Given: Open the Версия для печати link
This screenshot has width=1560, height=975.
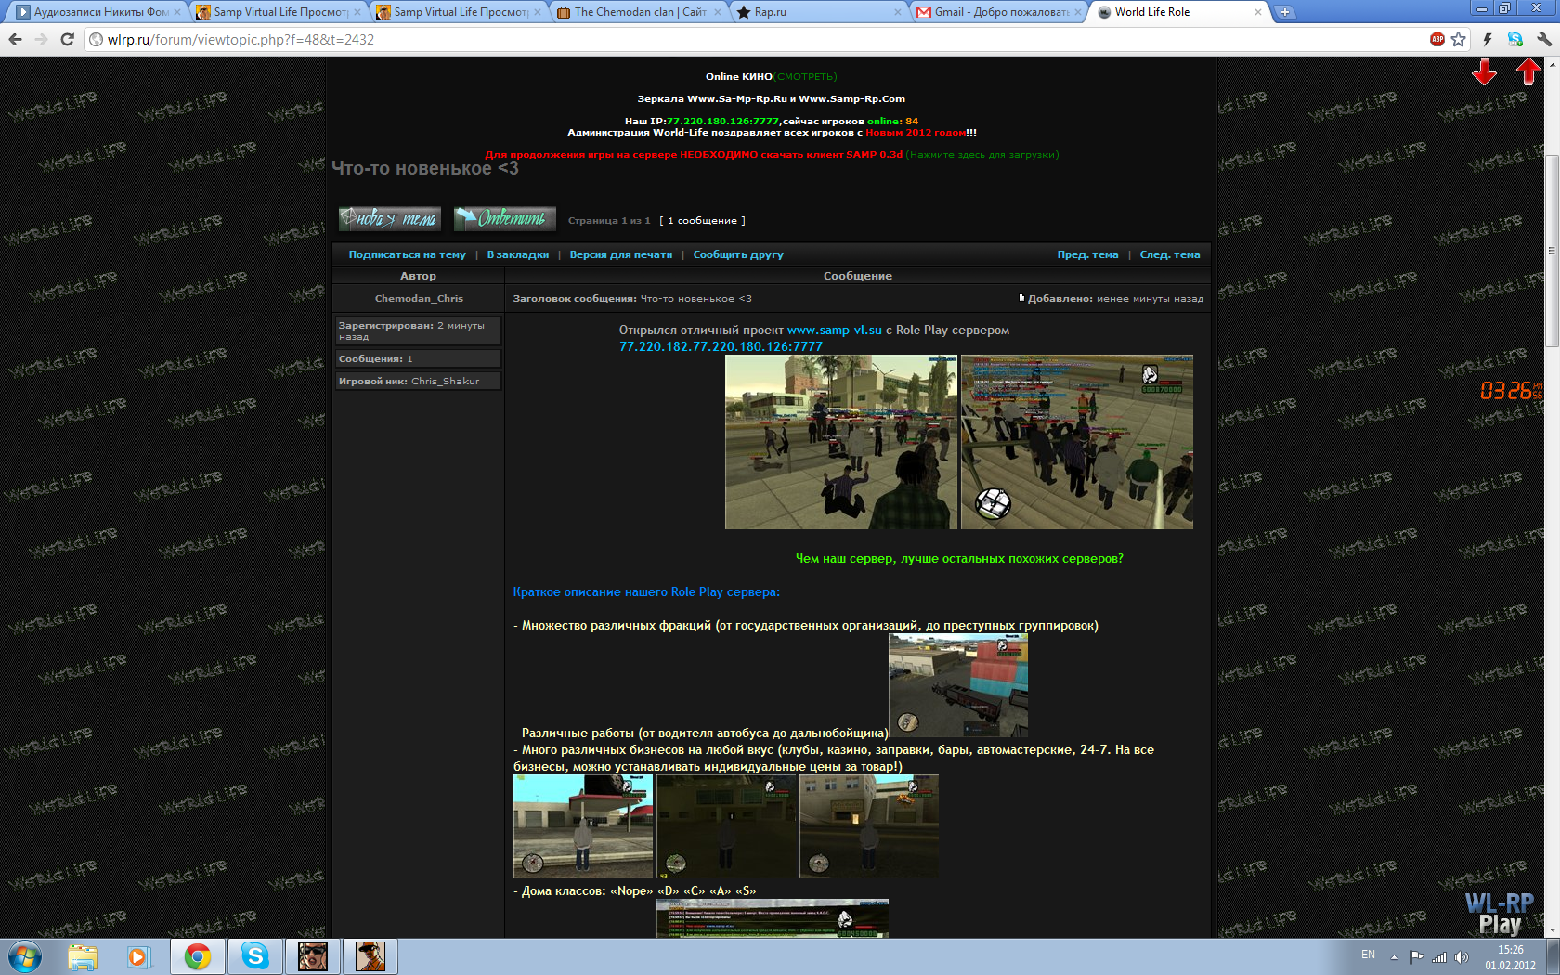Looking at the screenshot, I should 621,254.
